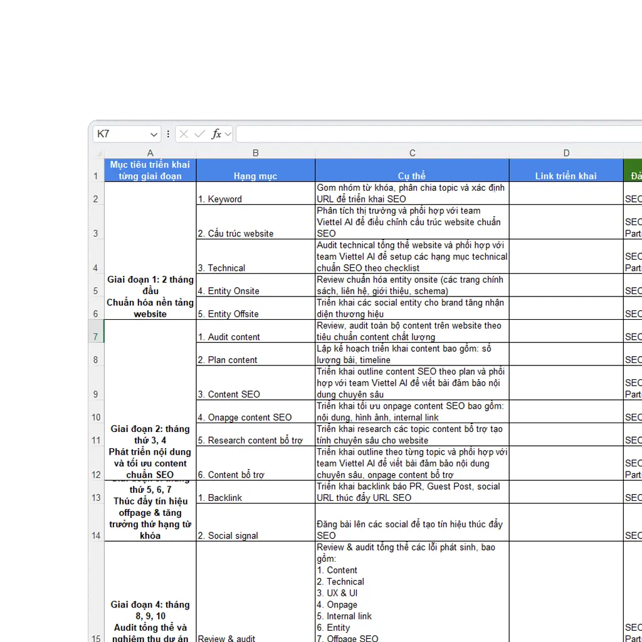Select row 14 header
Viewport: 642px width, 642px height.
click(x=96, y=522)
